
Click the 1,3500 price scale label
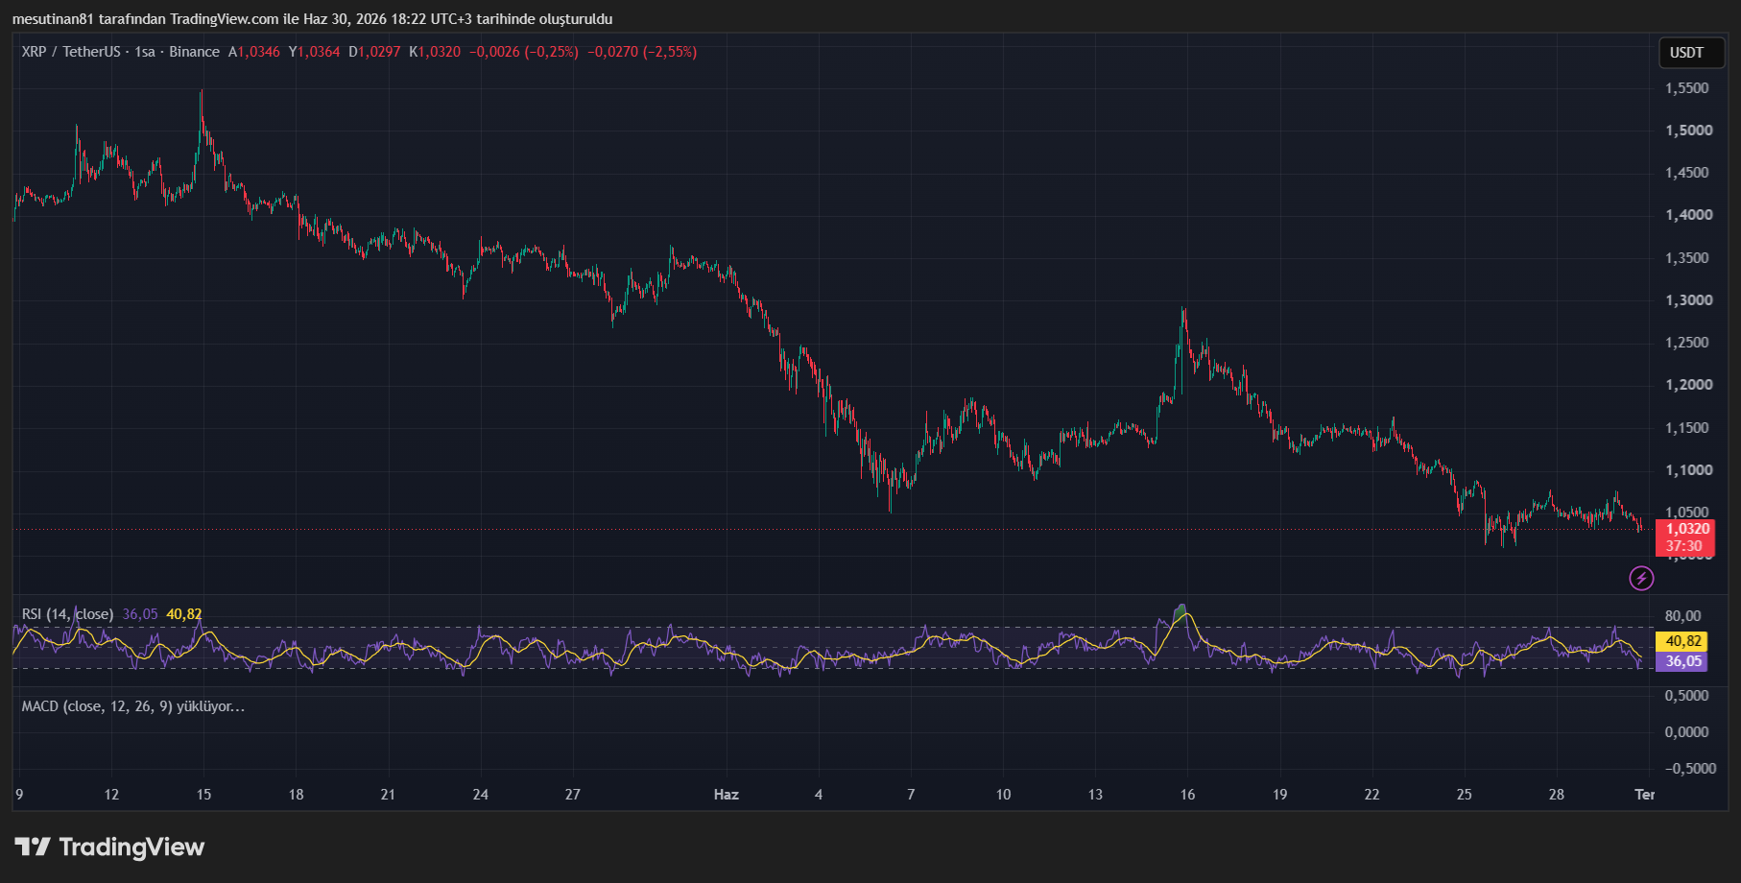pos(1687,258)
